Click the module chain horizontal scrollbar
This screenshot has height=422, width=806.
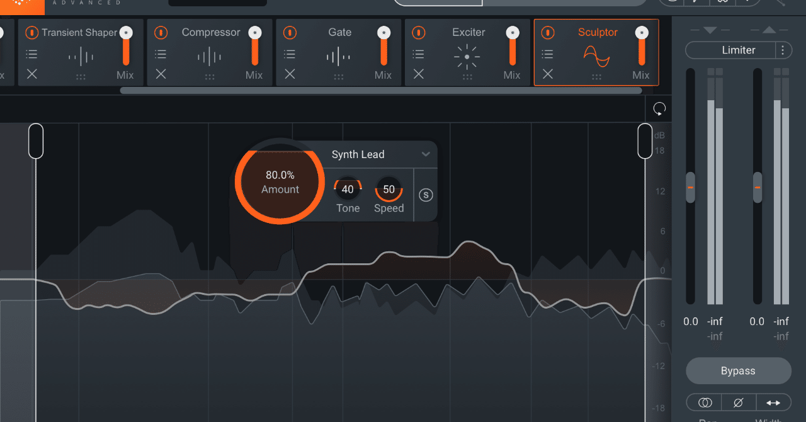pyautogui.click(x=381, y=90)
